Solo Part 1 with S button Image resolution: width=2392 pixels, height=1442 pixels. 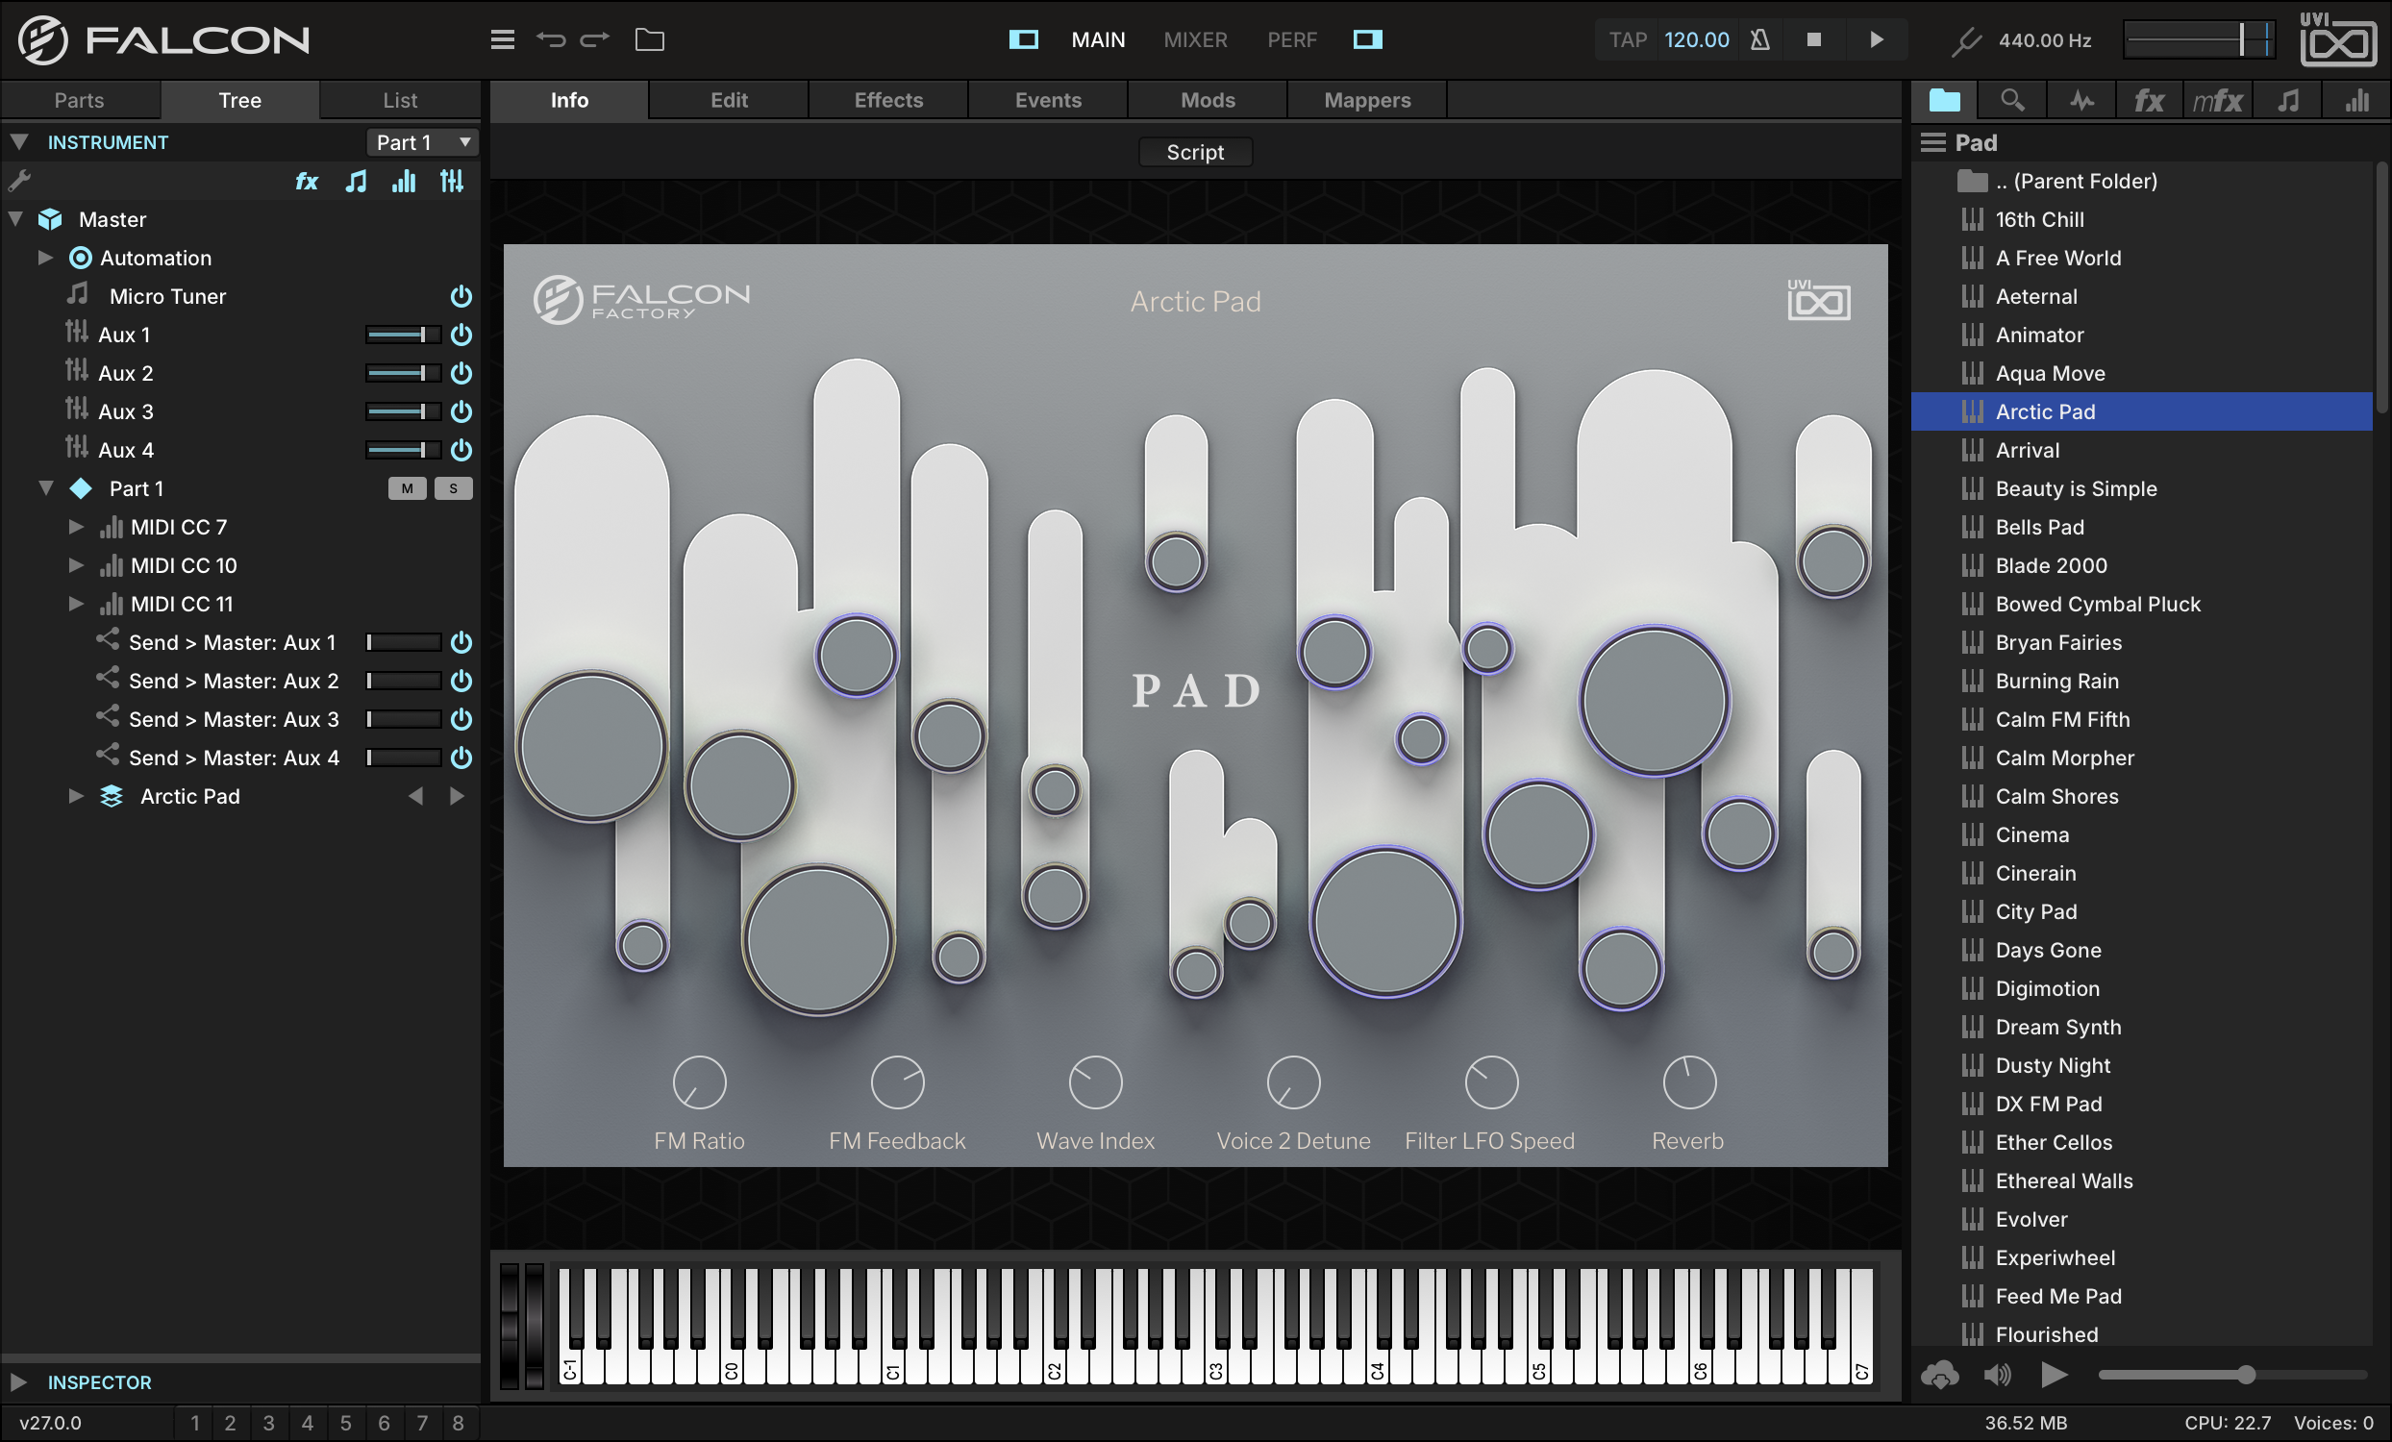point(454,488)
